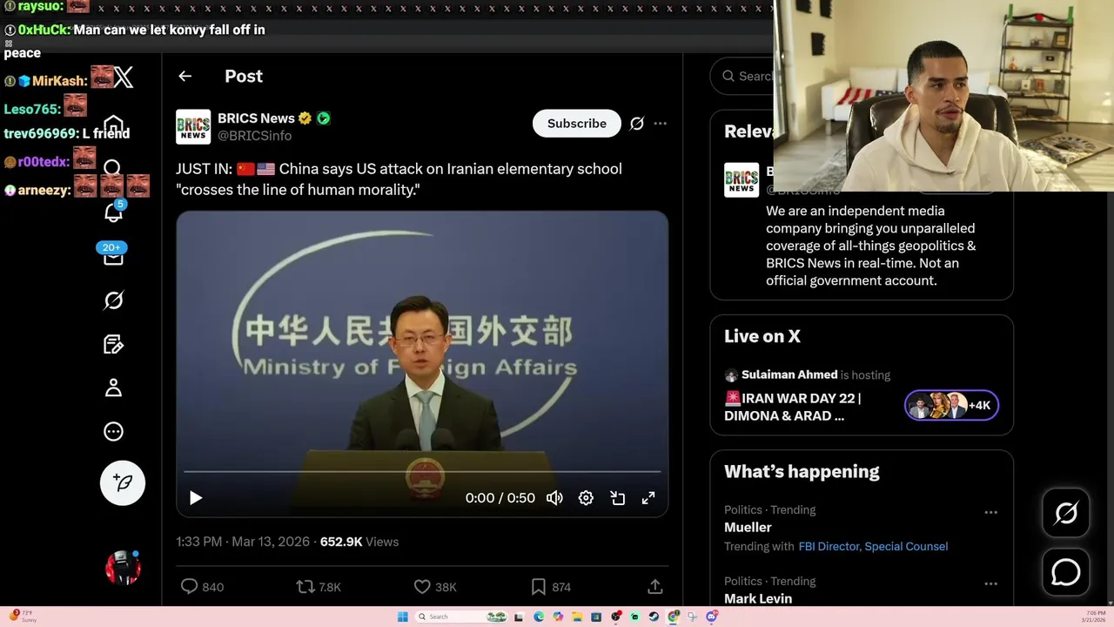
Task: Open More options for Mark Levin trend
Action: [990, 583]
